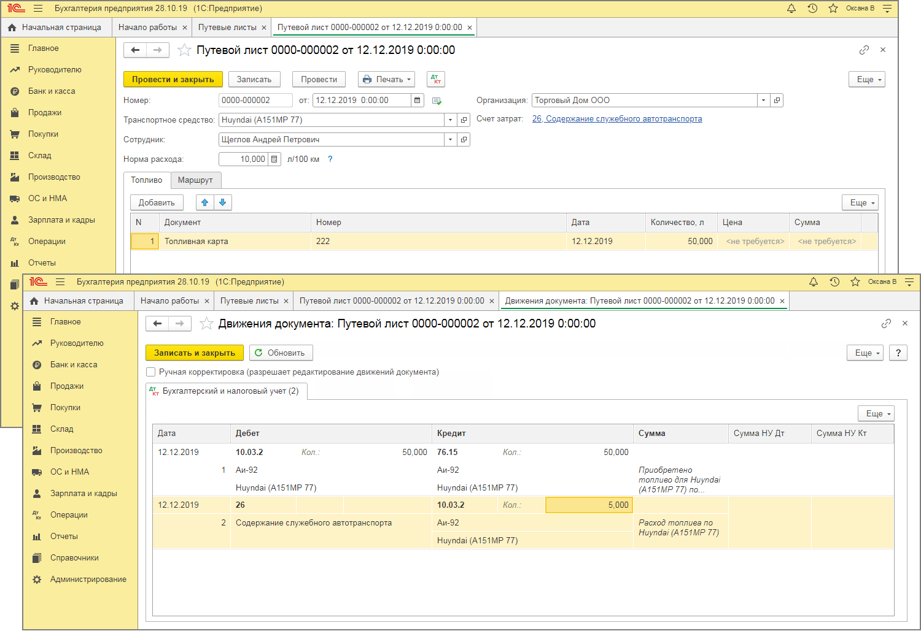
Task: Open the Печать dropdown menu
Action: [386, 79]
